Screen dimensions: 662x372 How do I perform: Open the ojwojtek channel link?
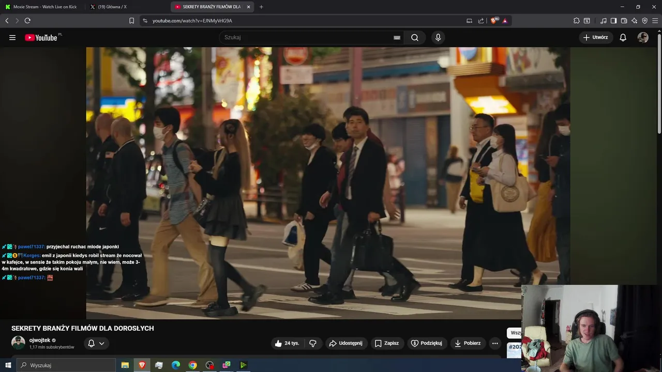point(40,340)
